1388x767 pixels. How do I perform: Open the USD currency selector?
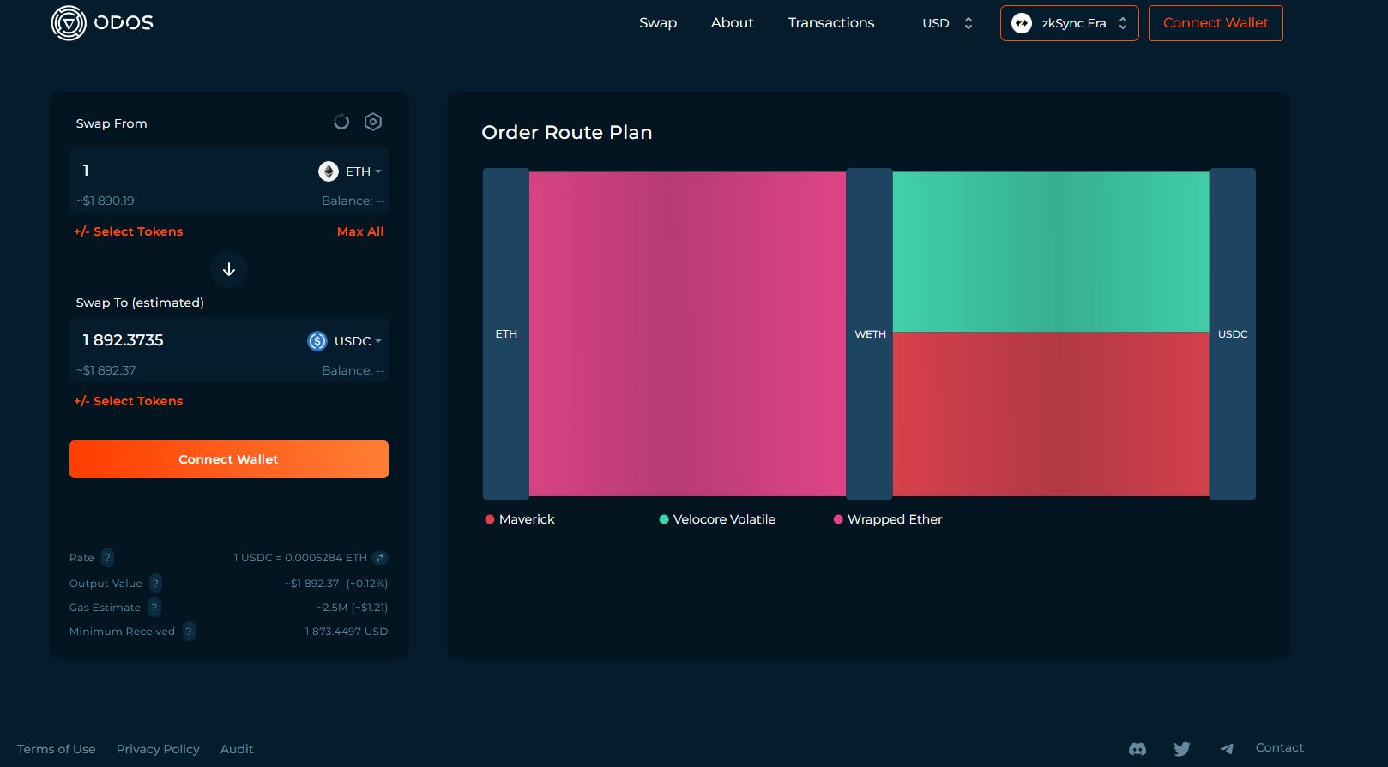[x=947, y=23]
